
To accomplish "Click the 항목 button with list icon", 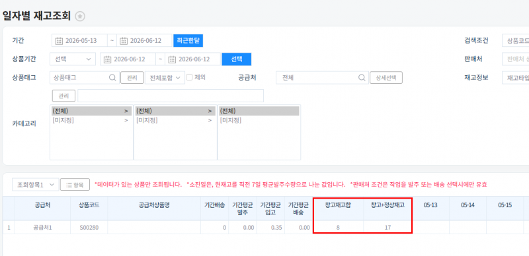I will [x=75, y=185].
